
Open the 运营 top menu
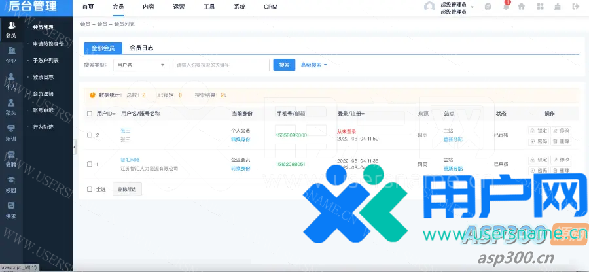click(179, 7)
